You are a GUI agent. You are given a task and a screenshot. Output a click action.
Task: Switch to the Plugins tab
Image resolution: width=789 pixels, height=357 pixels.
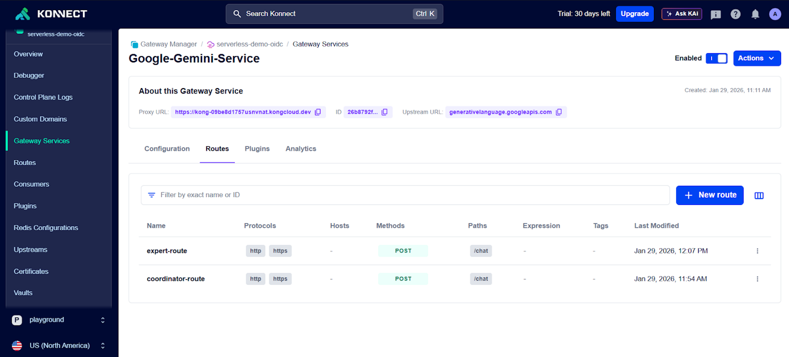(x=257, y=149)
